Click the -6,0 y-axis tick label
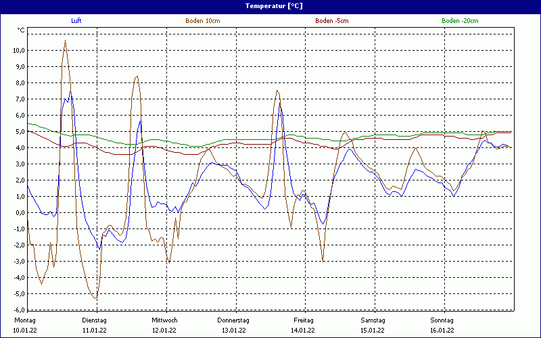The height and width of the screenshot is (338, 541). [18, 310]
